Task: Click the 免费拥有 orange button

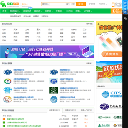Action: coord(112,54)
